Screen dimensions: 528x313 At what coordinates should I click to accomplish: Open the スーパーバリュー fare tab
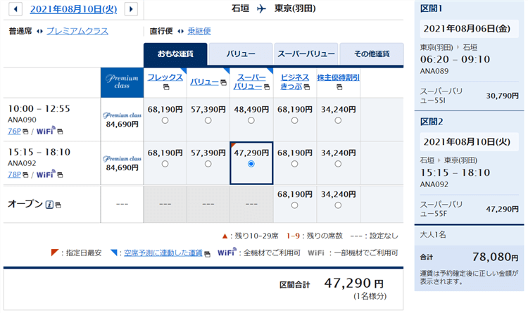point(306,53)
